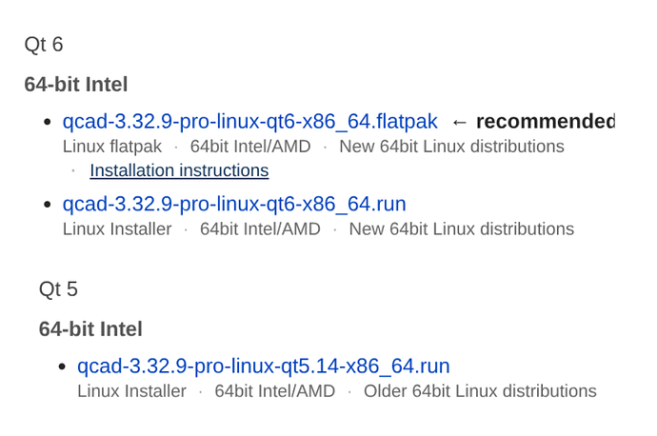This screenshot has width=657, height=436.
Task: Download the qcad qt6 x86_64.run installer
Action: click(x=234, y=205)
